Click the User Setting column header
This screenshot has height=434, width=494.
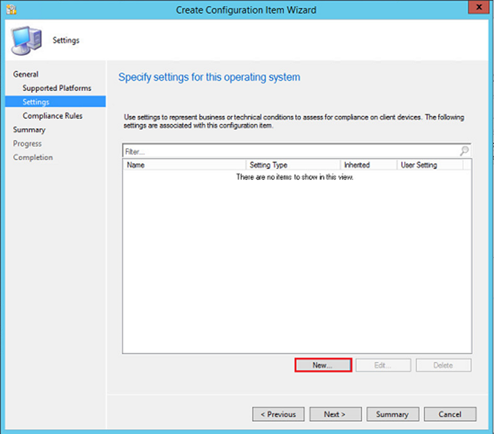(430, 165)
